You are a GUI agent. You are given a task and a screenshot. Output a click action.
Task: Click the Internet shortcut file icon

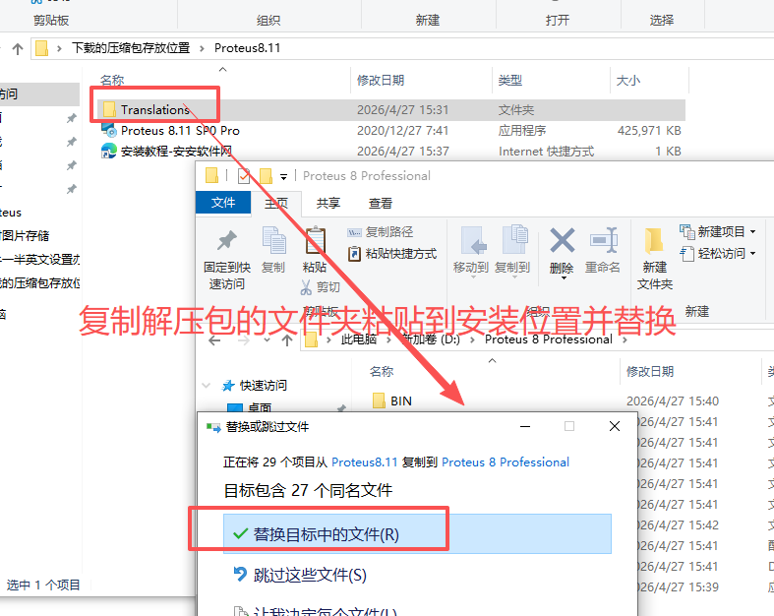coord(109,151)
